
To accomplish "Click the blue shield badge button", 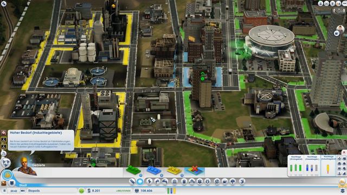I will coord(12,183).
